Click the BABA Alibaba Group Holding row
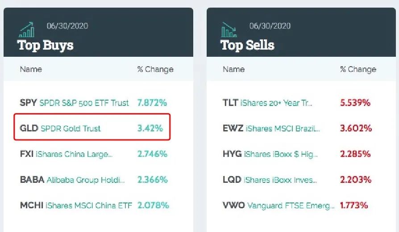The width and height of the screenshot is (399, 232). (x=72, y=180)
